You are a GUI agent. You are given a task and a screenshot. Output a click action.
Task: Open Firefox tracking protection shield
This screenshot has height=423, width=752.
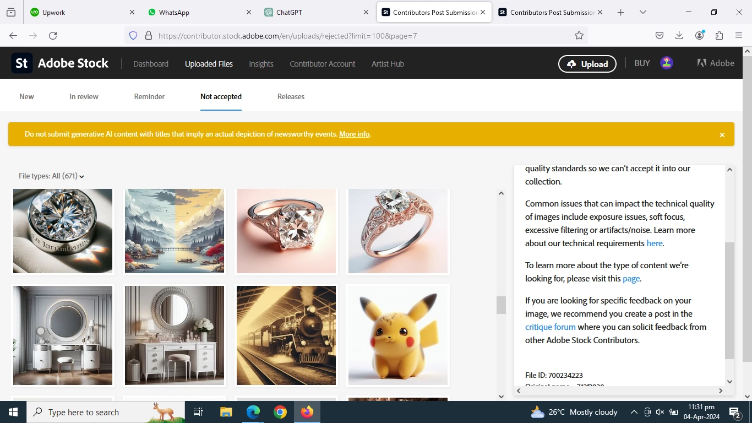click(133, 36)
